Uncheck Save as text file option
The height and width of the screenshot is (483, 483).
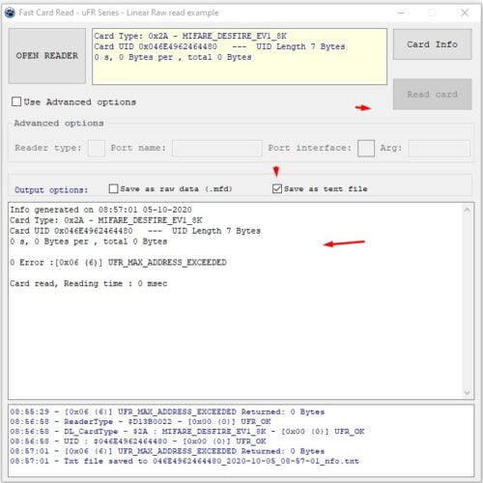(x=277, y=188)
